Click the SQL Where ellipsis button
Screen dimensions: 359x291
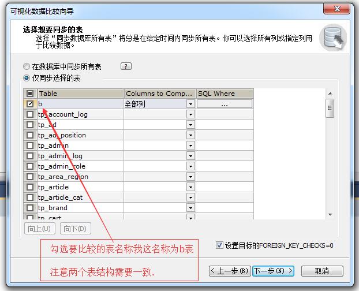224,104
